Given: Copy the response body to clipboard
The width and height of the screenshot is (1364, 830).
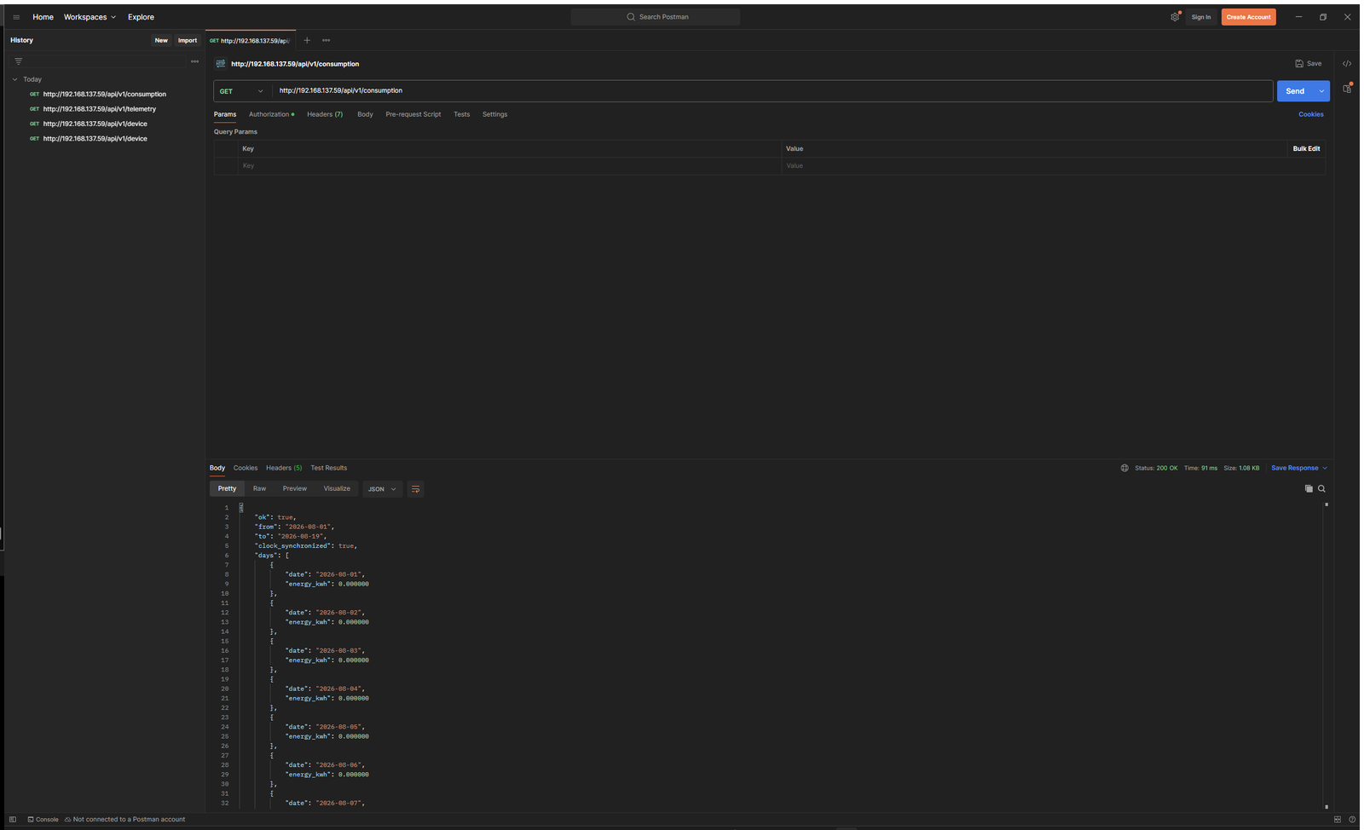Looking at the screenshot, I should tap(1309, 489).
